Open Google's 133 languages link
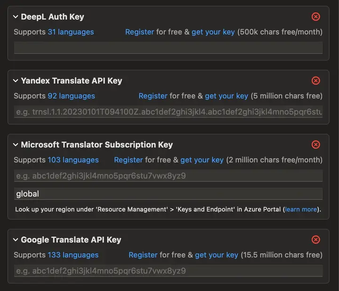The width and height of the screenshot is (339, 291). point(73,255)
